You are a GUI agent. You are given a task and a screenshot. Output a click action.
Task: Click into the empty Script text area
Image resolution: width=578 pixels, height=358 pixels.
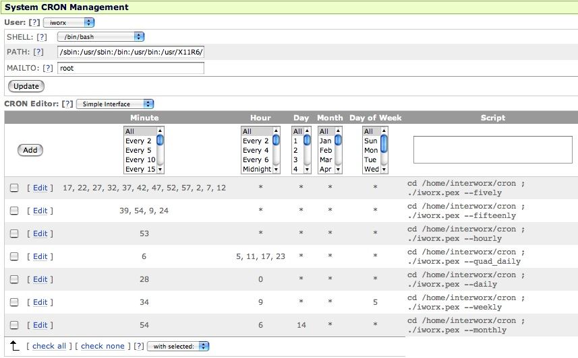[x=493, y=150]
